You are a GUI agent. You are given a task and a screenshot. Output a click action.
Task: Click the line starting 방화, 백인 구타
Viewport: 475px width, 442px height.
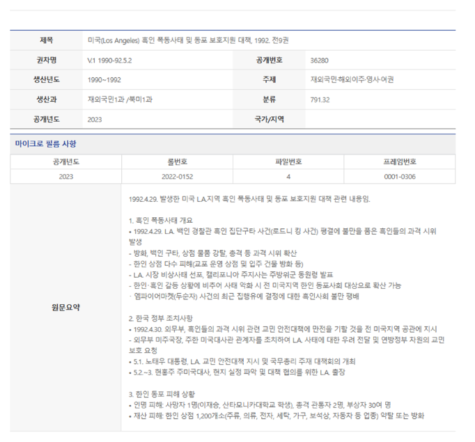click(212, 253)
